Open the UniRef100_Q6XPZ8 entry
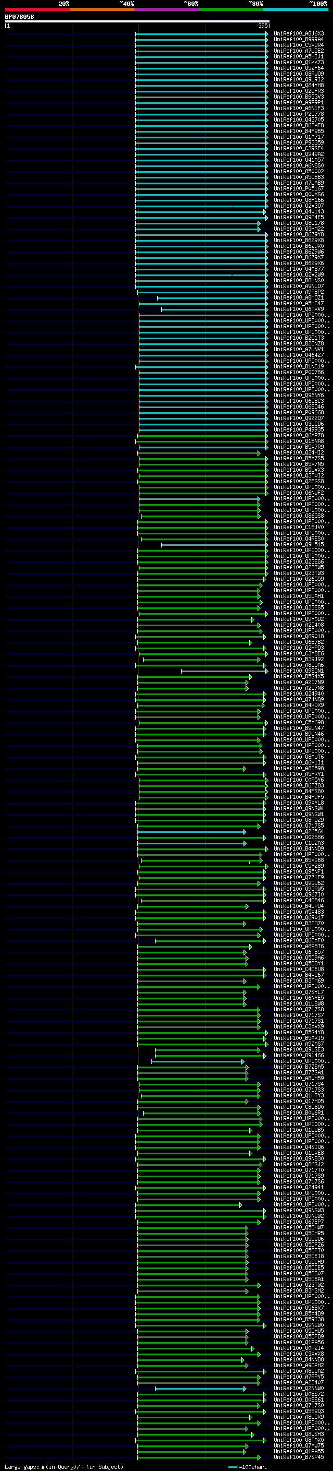The width and height of the screenshot is (333, 1471). click(x=299, y=435)
